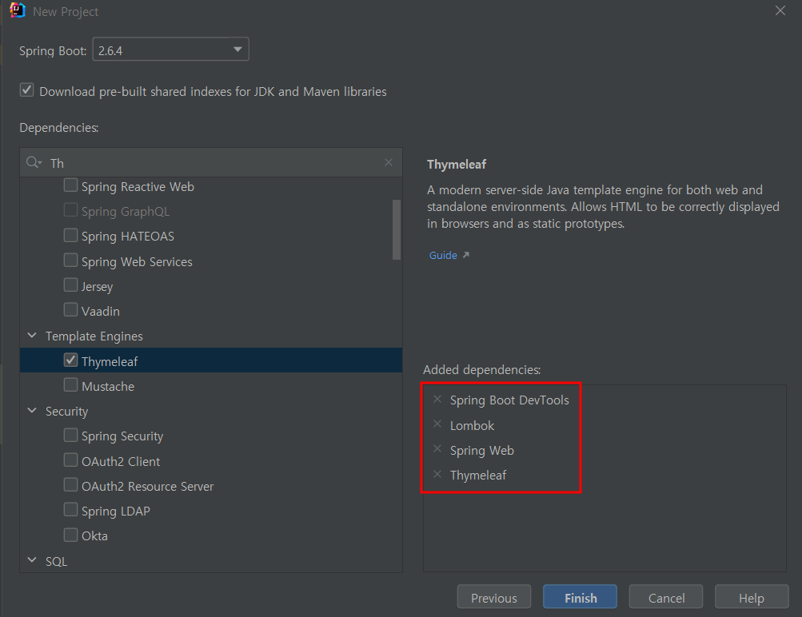The width and height of the screenshot is (802, 617).
Task: Select the Spring GraphQL row
Action: 211,211
